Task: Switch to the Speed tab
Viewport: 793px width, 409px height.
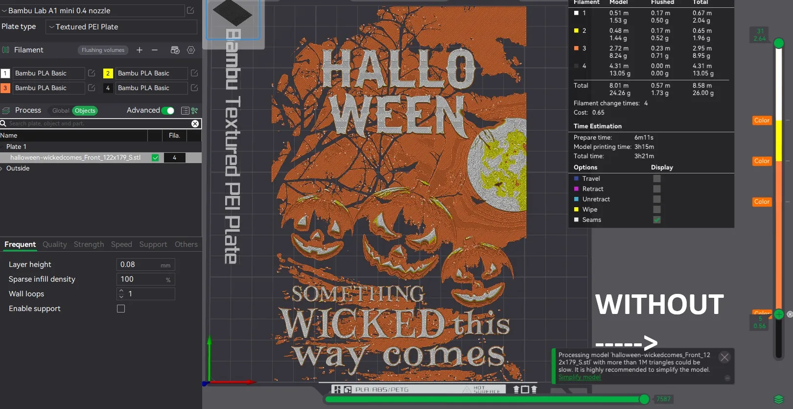Action: (121, 244)
